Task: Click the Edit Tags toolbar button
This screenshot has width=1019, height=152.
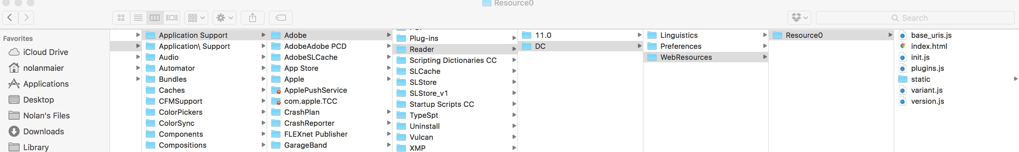Action: tap(280, 17)
